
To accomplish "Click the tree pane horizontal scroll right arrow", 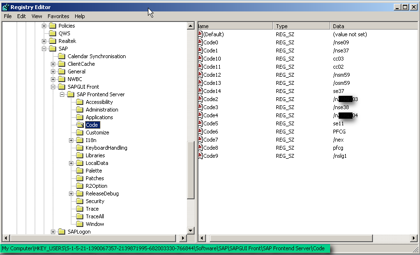I will tap(183, 238).
